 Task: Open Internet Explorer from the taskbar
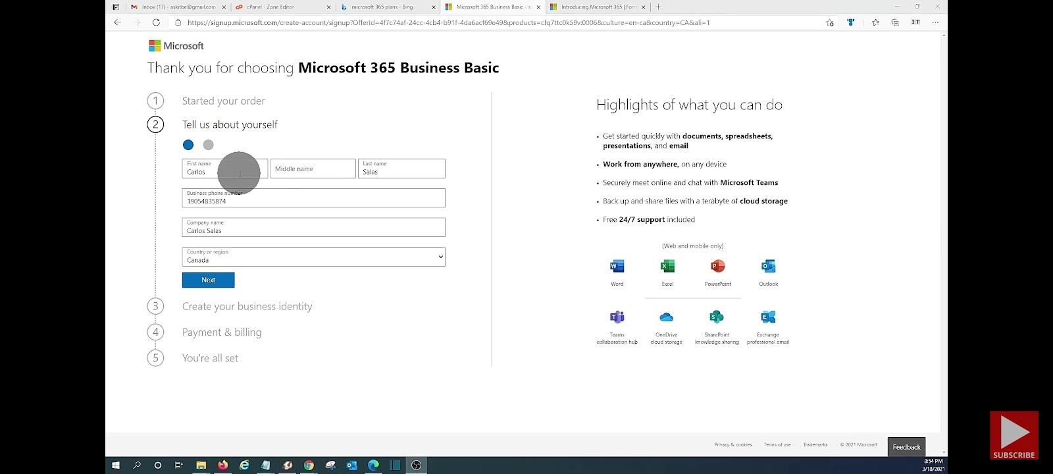pyautogui.click(x=244, y=465)
